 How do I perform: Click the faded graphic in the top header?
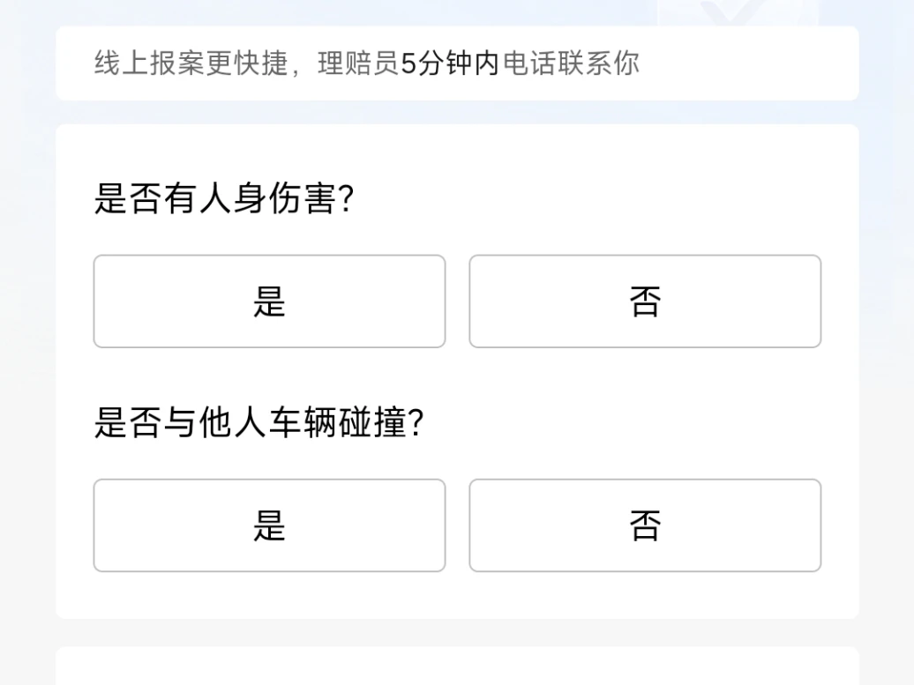pos(732,12)
